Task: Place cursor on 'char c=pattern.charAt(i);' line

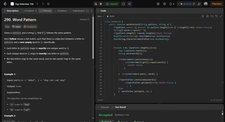Action: coord(133,51)
